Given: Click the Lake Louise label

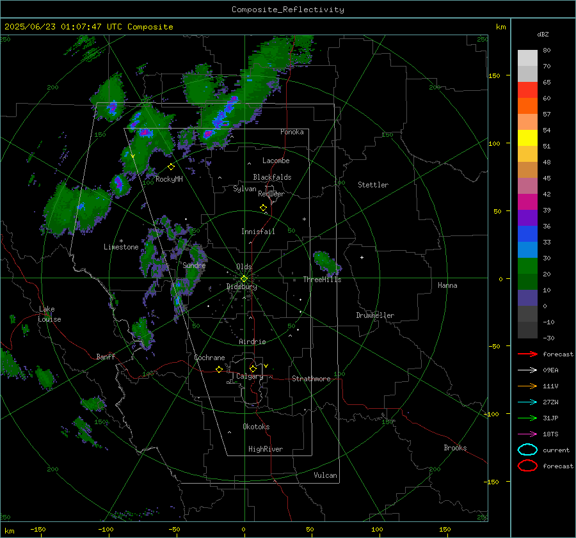Looking at the screenshot, I should [49, 314].
